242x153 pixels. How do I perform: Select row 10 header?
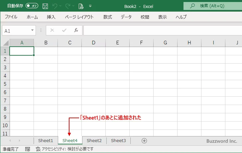pyautogui.click(x=5, y=126)
